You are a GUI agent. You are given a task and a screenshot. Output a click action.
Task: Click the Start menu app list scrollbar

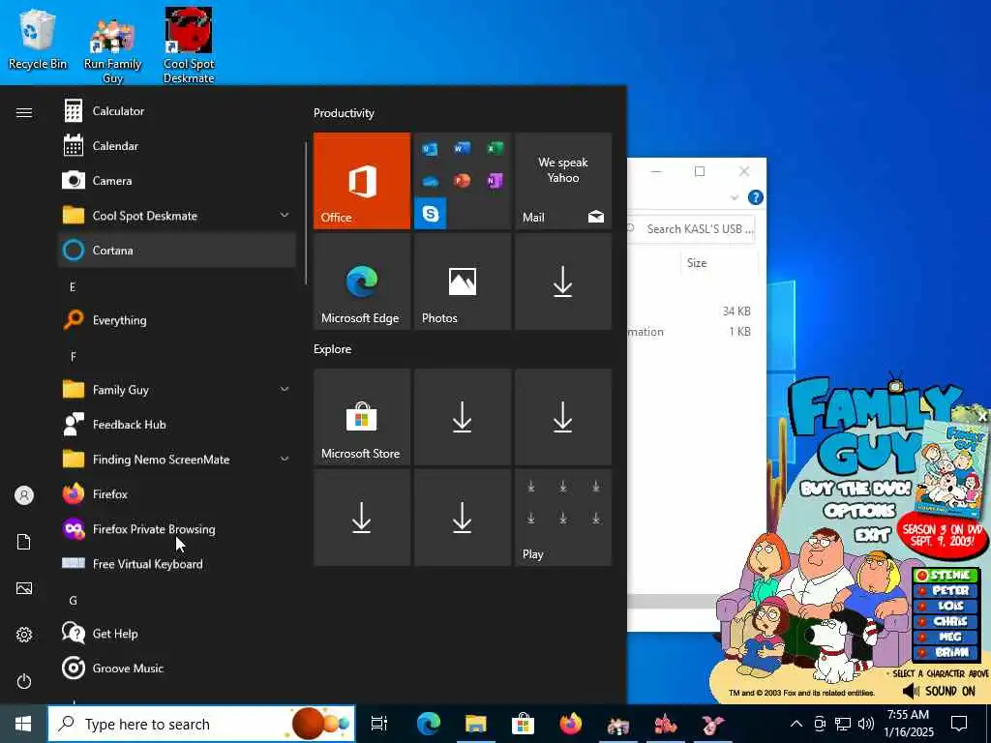click(x=306, y=214)
